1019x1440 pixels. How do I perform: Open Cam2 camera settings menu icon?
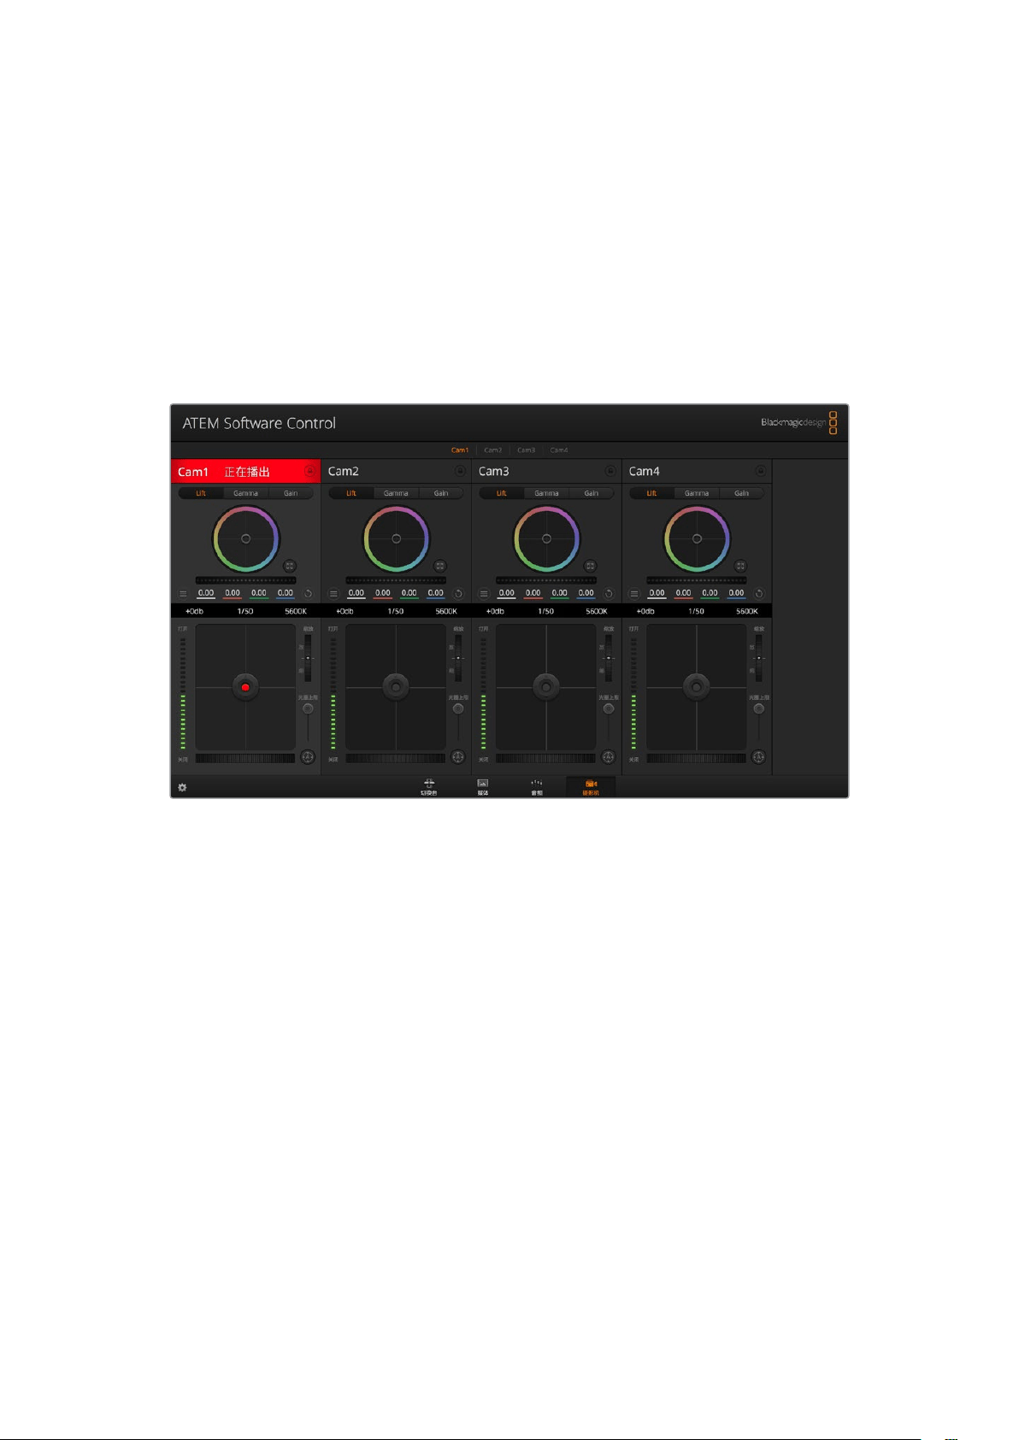(x=333, y=593)
